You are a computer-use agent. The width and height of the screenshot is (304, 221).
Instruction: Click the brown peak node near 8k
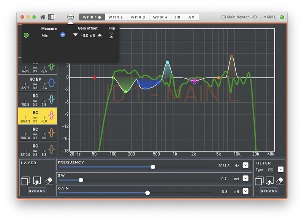pos(231,56)
